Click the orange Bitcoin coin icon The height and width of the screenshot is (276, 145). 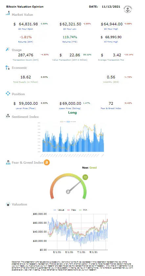coord(47,162)
